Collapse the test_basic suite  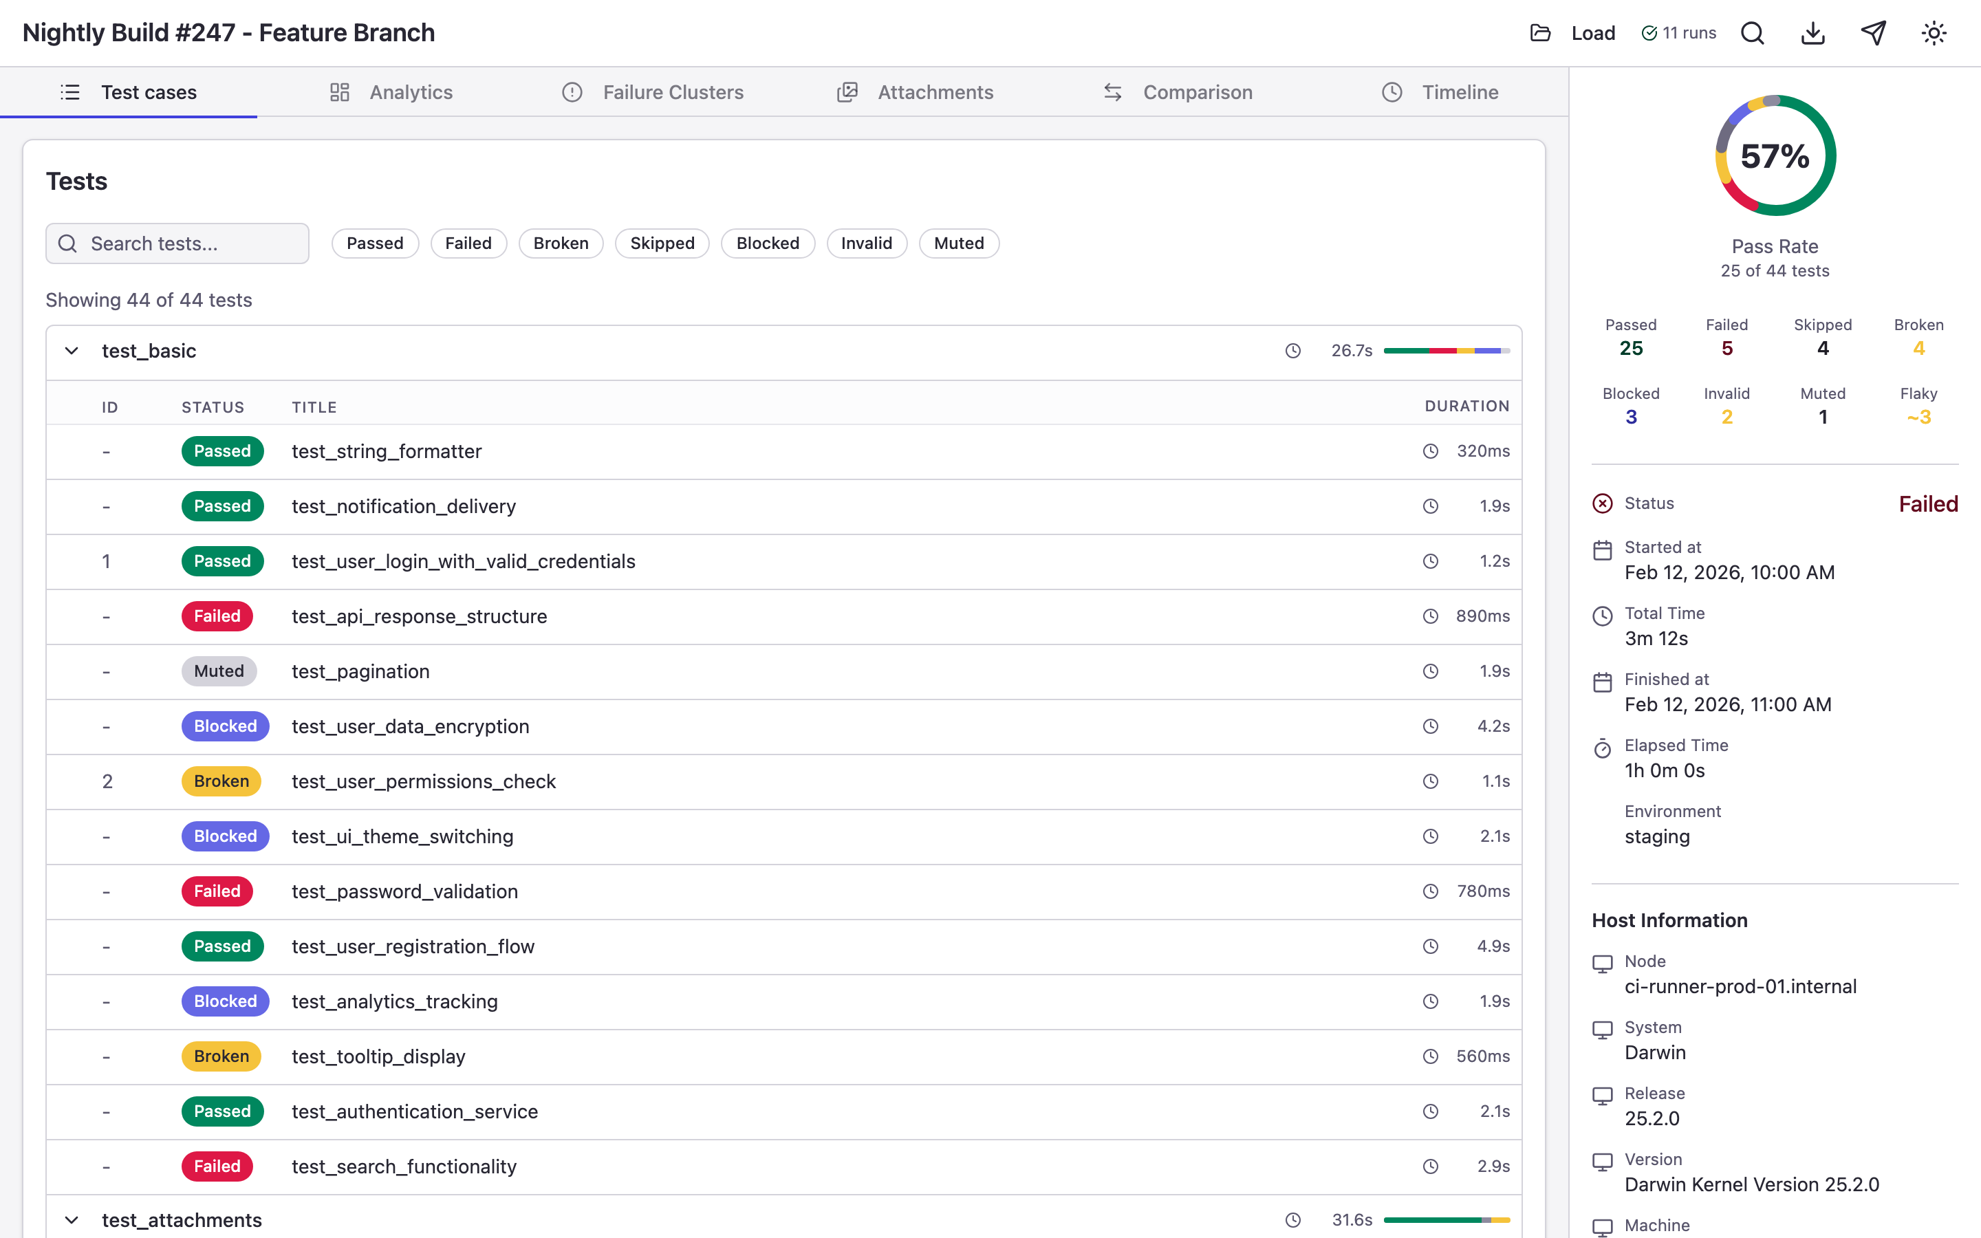72,351
